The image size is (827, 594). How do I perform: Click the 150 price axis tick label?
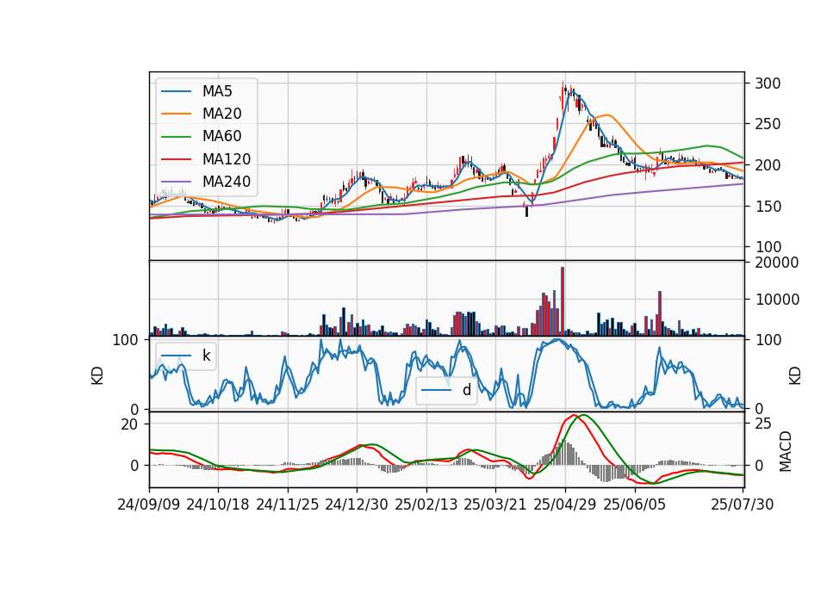pos(768,207)
